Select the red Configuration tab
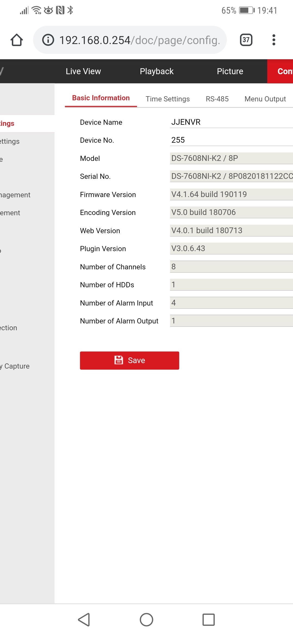 coord(282,71)
